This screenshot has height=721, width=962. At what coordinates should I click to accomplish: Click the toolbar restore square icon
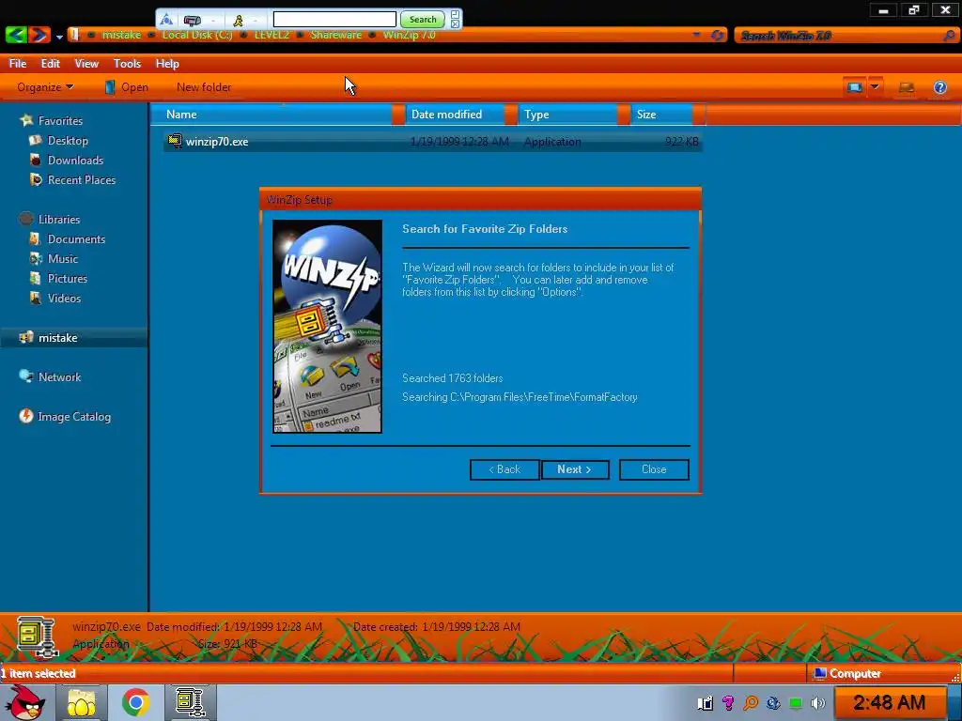click(456, 14)
